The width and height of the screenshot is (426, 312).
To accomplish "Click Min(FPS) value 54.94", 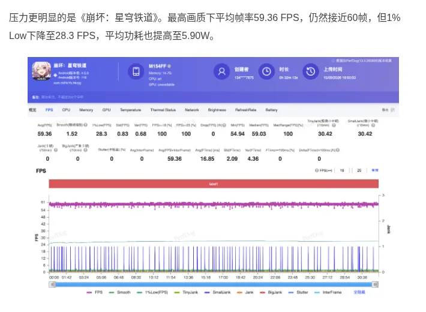I will point(238,134).
